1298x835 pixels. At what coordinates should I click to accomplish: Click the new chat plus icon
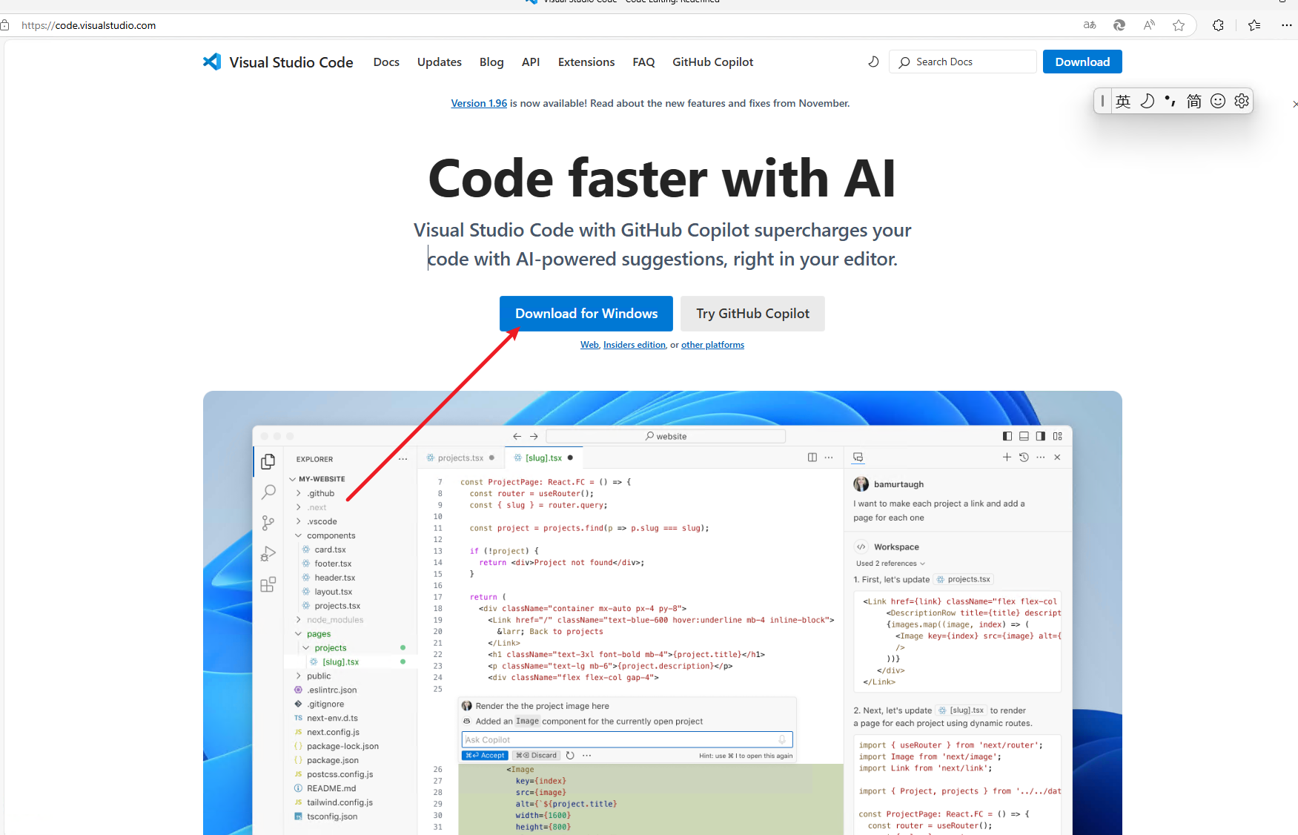[1007, 458]
